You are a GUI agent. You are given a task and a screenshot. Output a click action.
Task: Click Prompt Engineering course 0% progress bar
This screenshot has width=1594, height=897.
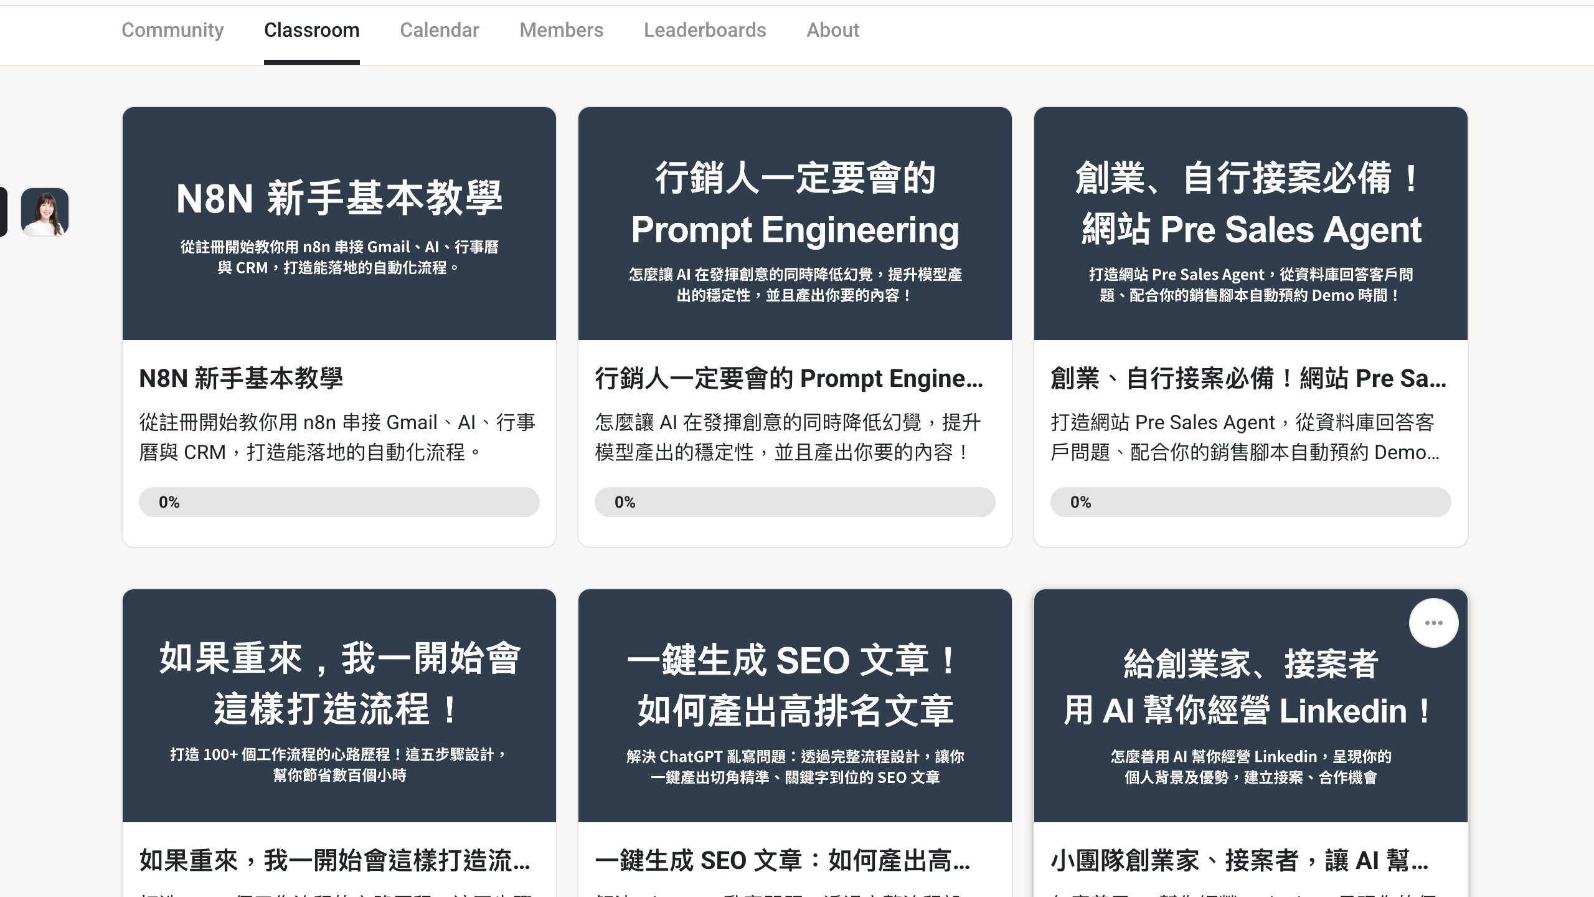pos(795,502)
